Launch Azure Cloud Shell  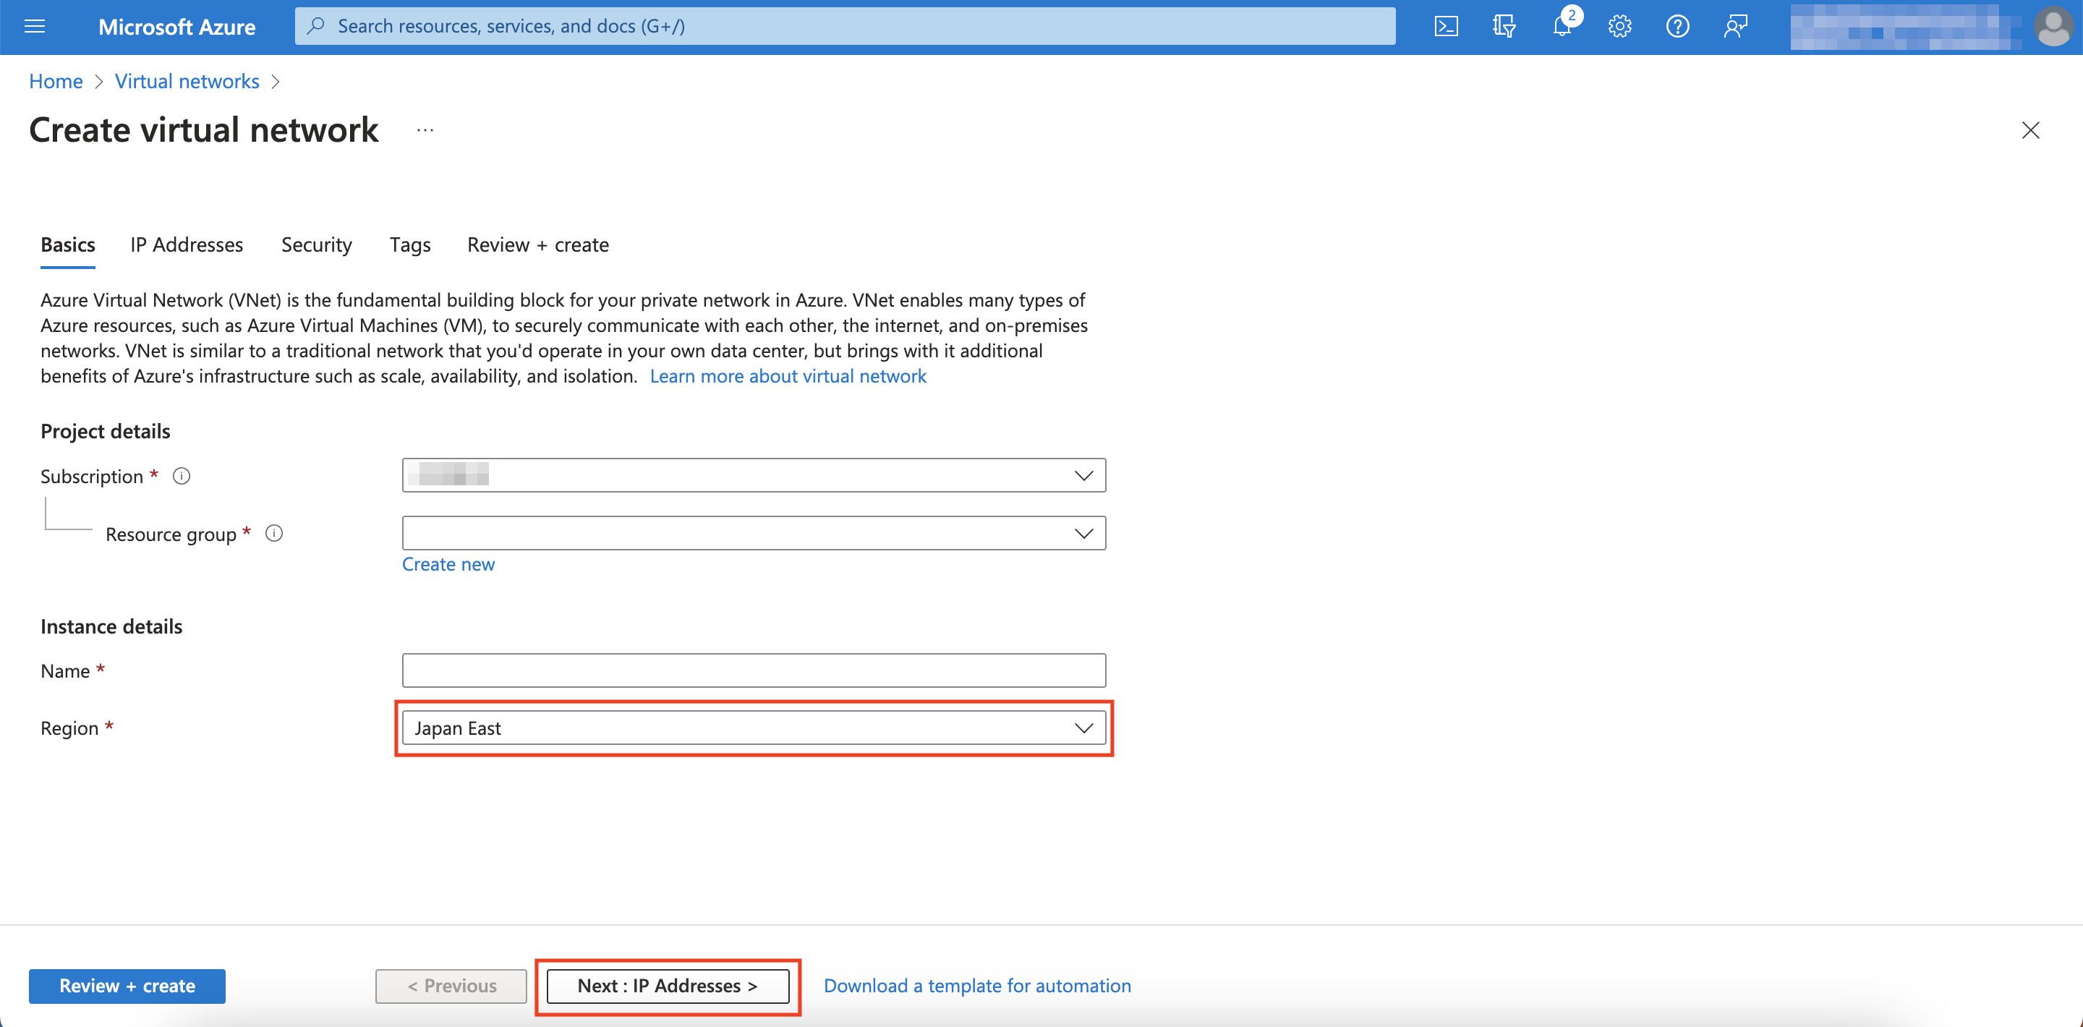pos(1446,26)
